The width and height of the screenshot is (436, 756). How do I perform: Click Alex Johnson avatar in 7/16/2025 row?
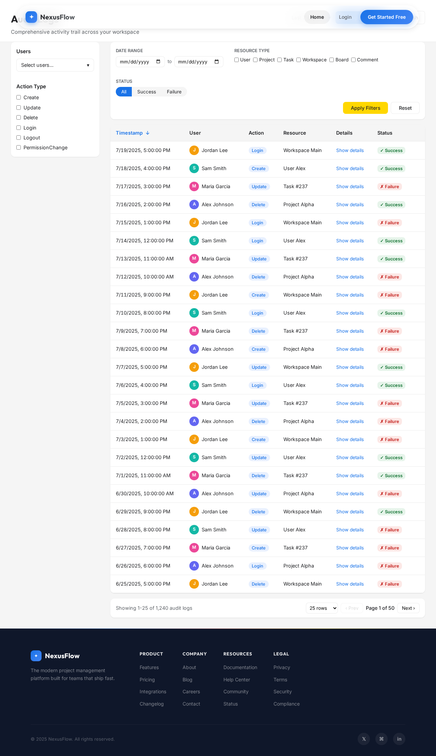click(194, 205)
